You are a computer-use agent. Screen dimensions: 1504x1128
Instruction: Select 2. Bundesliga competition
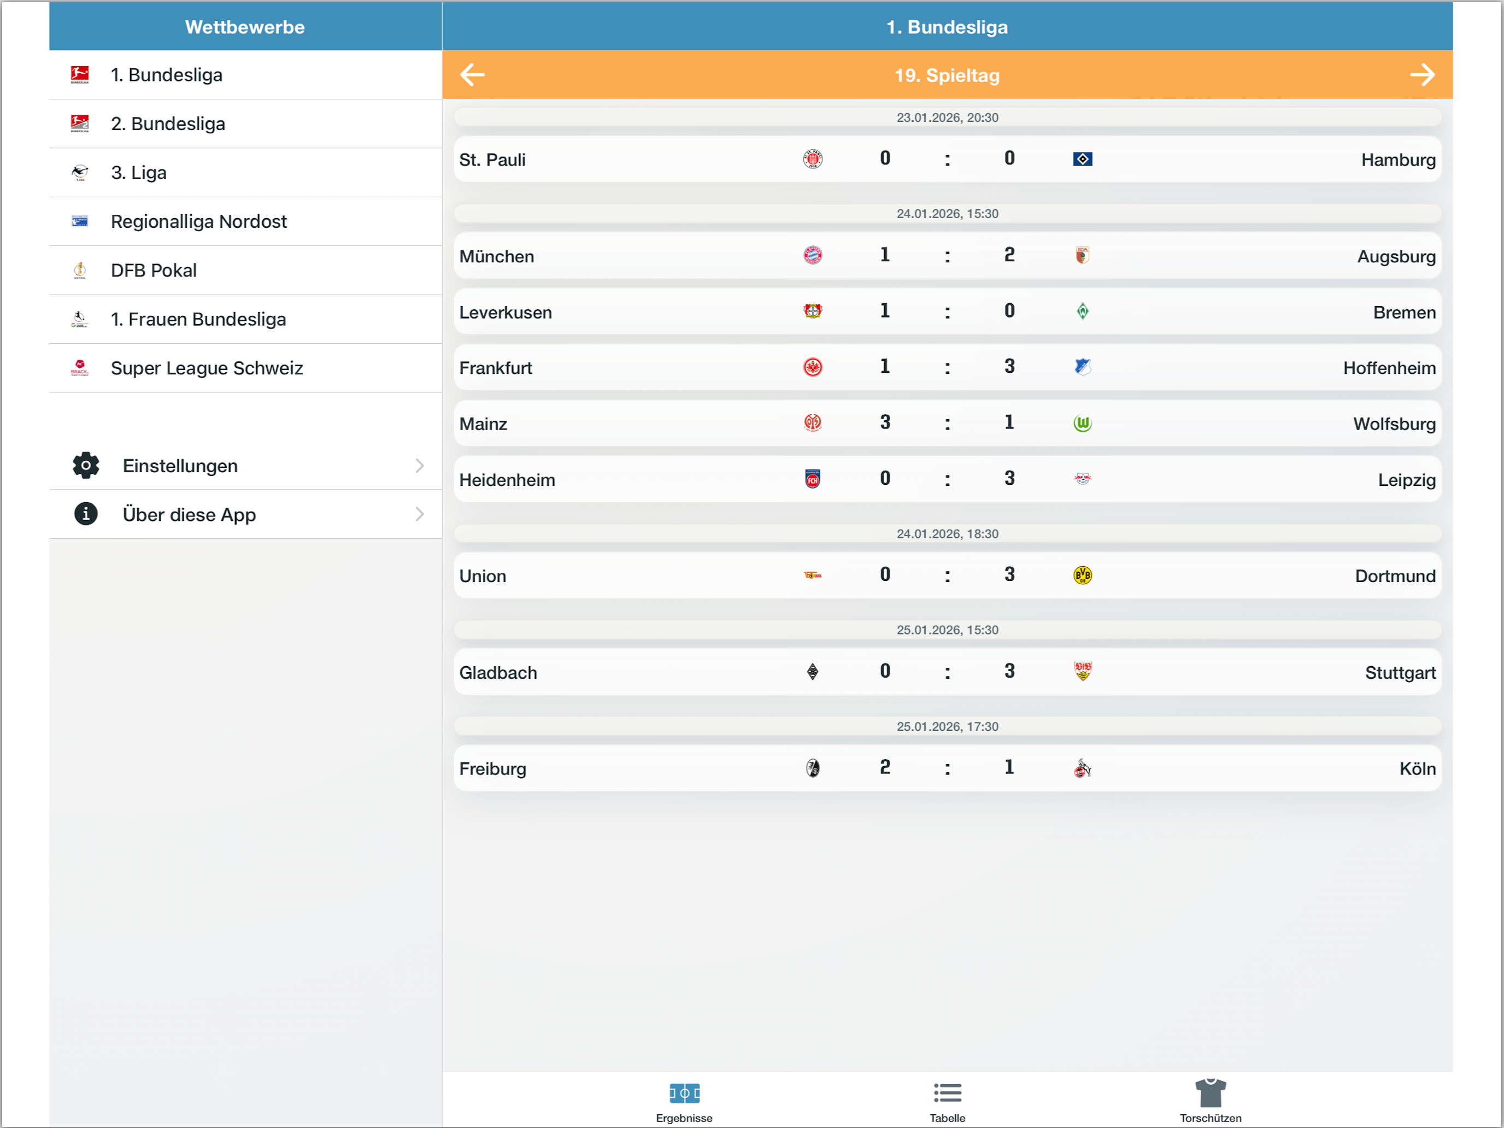(245, 124)
